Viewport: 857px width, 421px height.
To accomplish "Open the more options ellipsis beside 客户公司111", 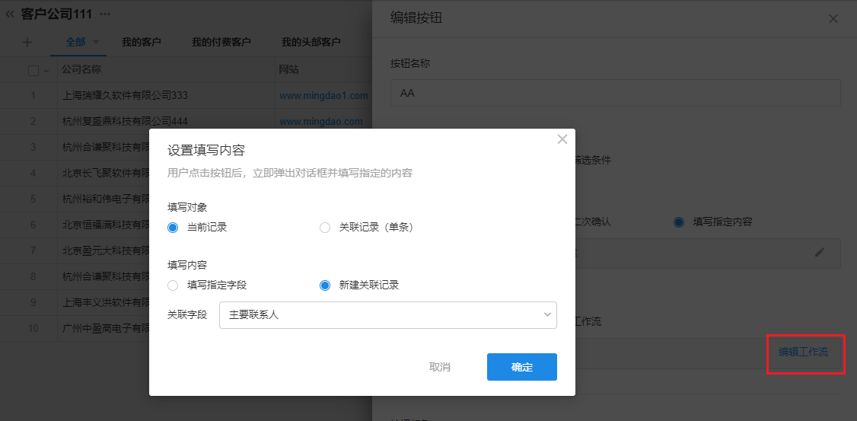I will (105, 14).
